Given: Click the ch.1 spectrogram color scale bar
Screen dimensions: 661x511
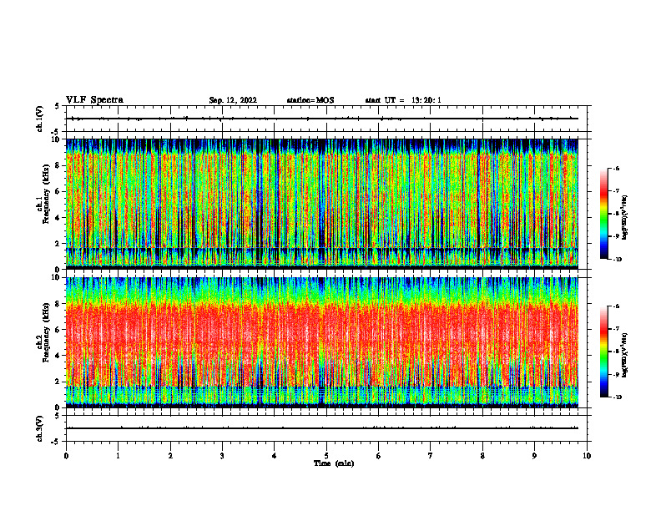Looking at the screenshot, I should (x=604, y=214).
